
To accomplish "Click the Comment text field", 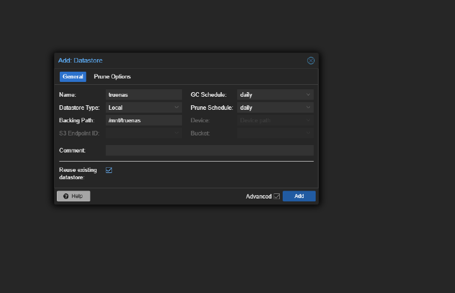I will click(x=209, y=150).
